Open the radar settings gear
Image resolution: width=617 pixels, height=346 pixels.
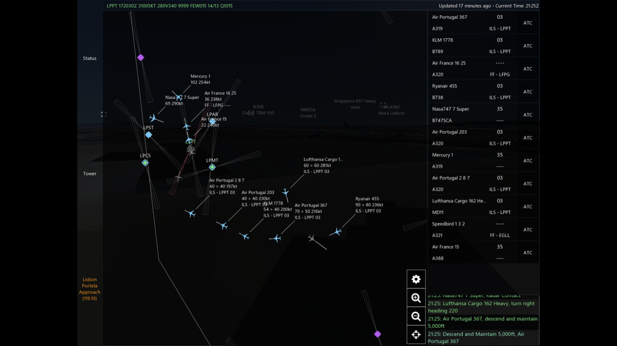416,279
